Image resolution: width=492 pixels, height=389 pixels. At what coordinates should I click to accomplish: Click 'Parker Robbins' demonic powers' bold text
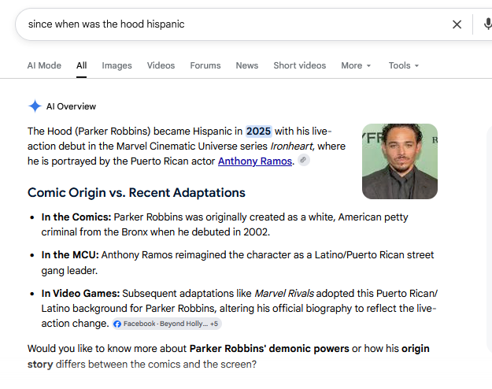(x=269, y=349)
